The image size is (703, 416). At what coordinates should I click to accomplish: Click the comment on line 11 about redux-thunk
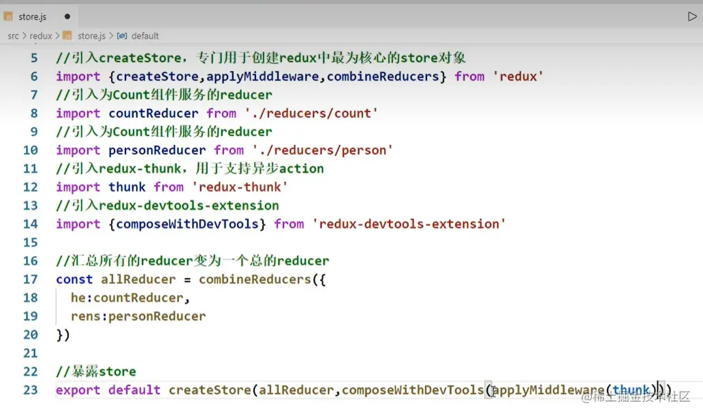[189, 169]
